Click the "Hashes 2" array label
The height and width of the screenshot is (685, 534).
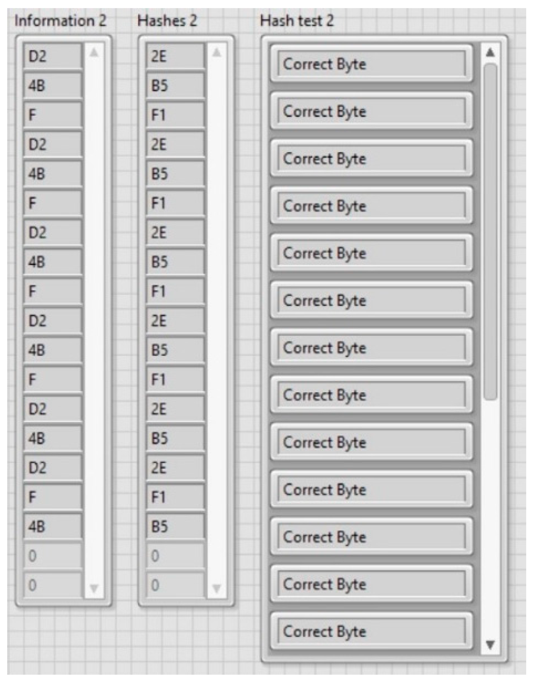[x=167, y=21]
